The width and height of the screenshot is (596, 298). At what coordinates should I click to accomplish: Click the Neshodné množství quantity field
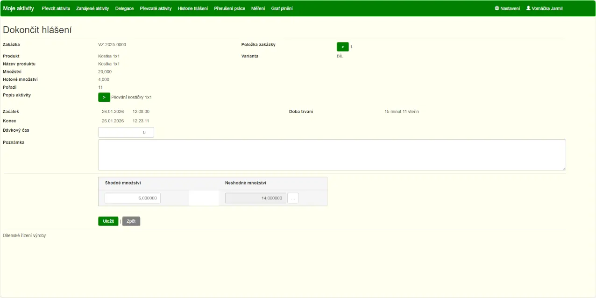[x=255, y=198]
